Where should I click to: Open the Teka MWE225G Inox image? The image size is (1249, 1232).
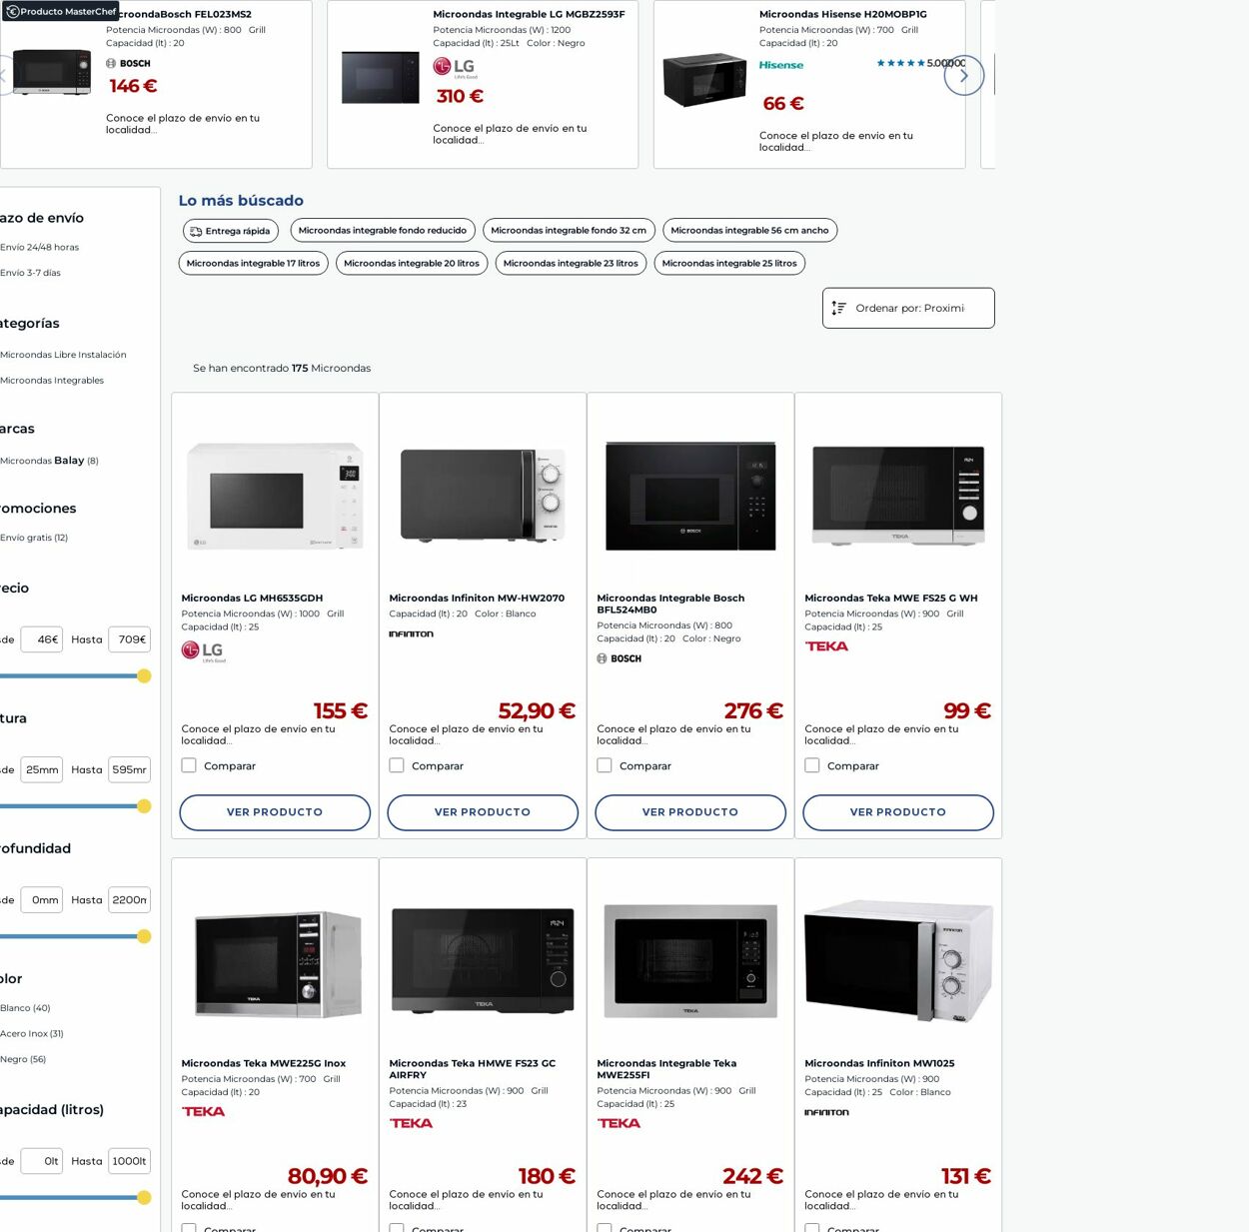coord(278,963)
